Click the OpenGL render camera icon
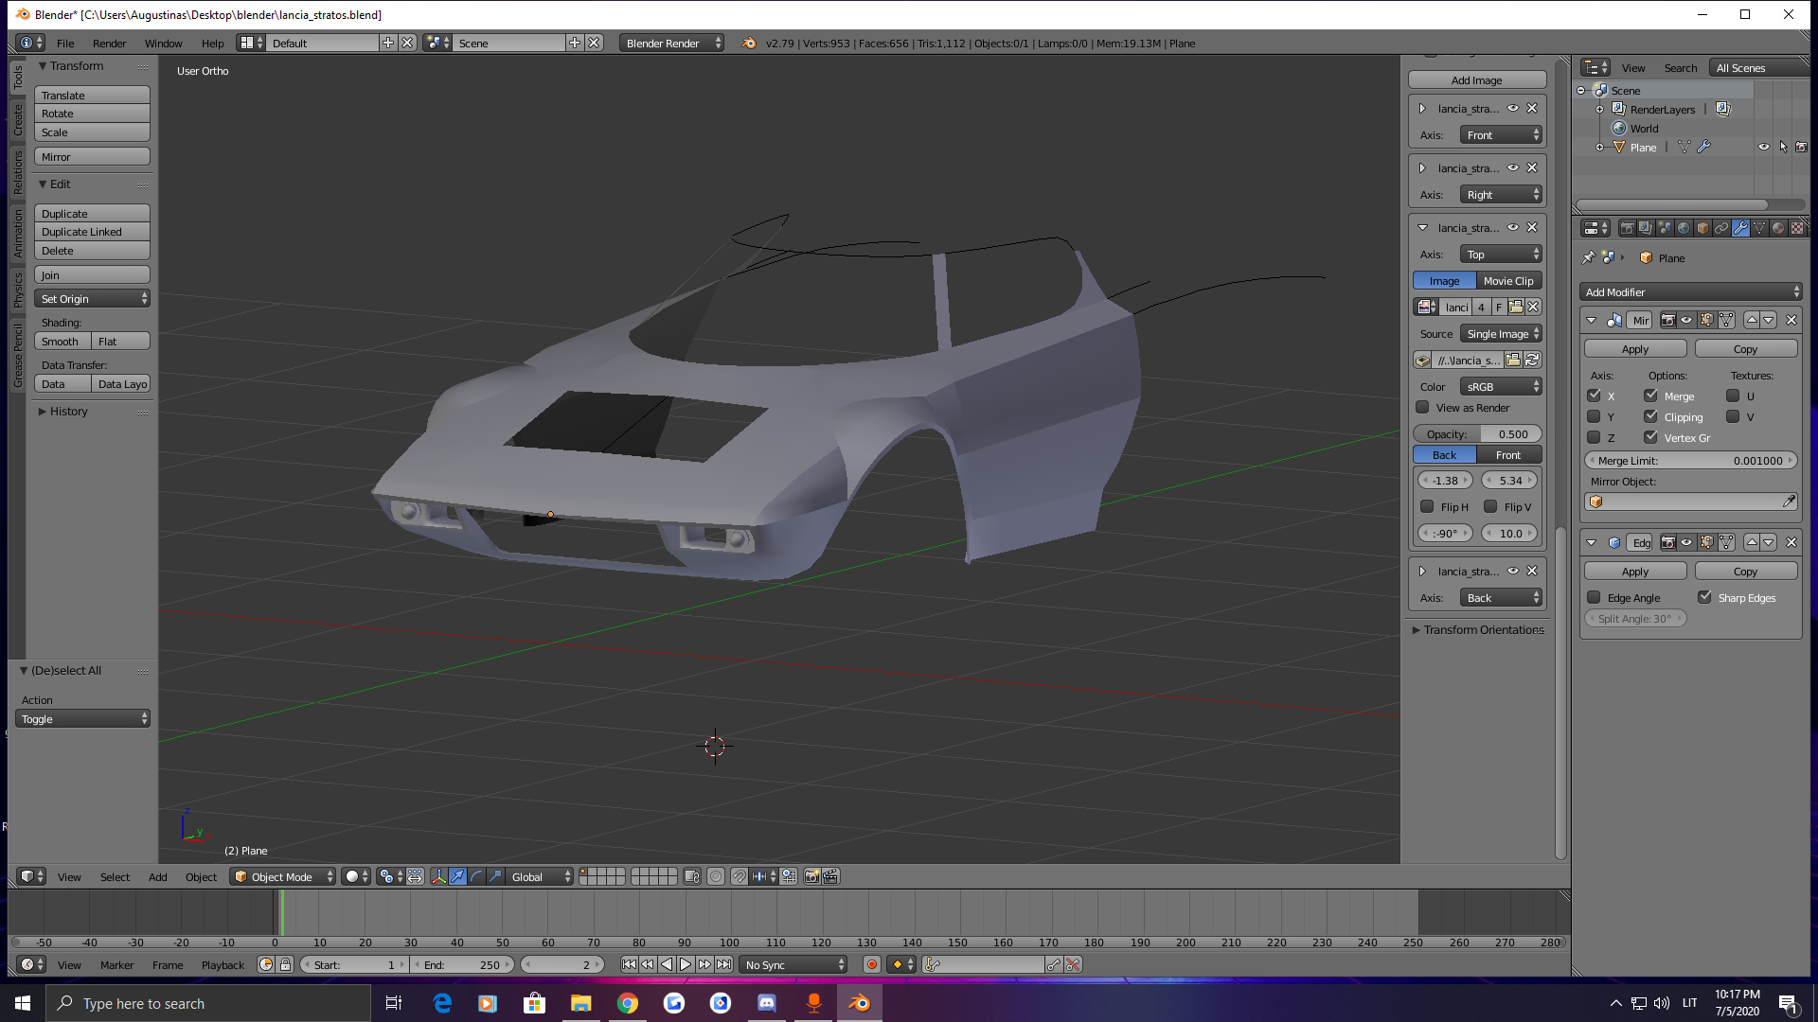Screen dimensions: 1818x1022 coord(811,877)
